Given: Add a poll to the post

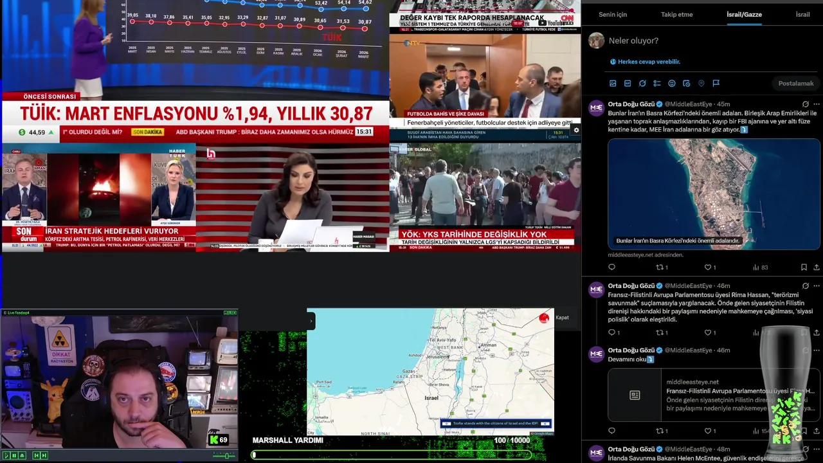Looking at the screenshot, I should point(657,84).
